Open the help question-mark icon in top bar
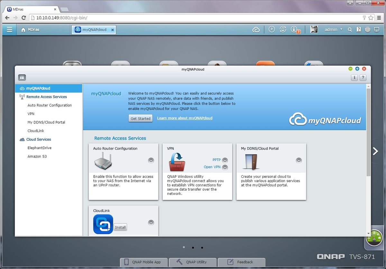This screenshot has height=269, width=386. click(359, 30)
